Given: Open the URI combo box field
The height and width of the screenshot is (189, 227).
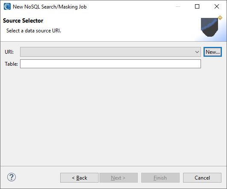Looking at the screenshot, I should [111, 52].
